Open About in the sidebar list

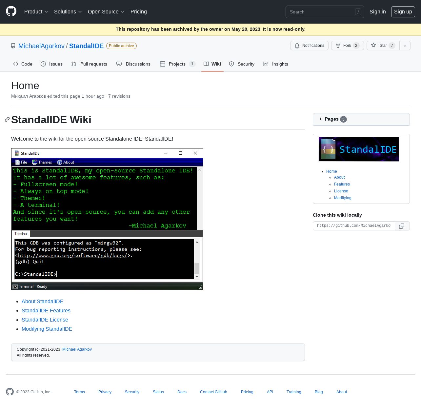click(x=339, y=177)
